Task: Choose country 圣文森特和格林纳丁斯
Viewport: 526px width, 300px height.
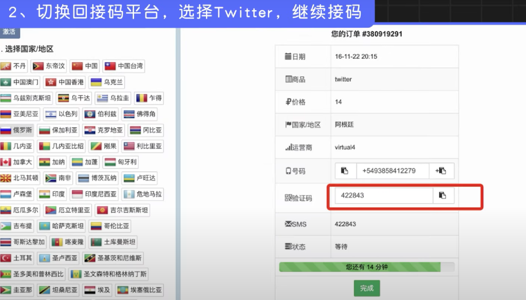Action: coord(108,274)
